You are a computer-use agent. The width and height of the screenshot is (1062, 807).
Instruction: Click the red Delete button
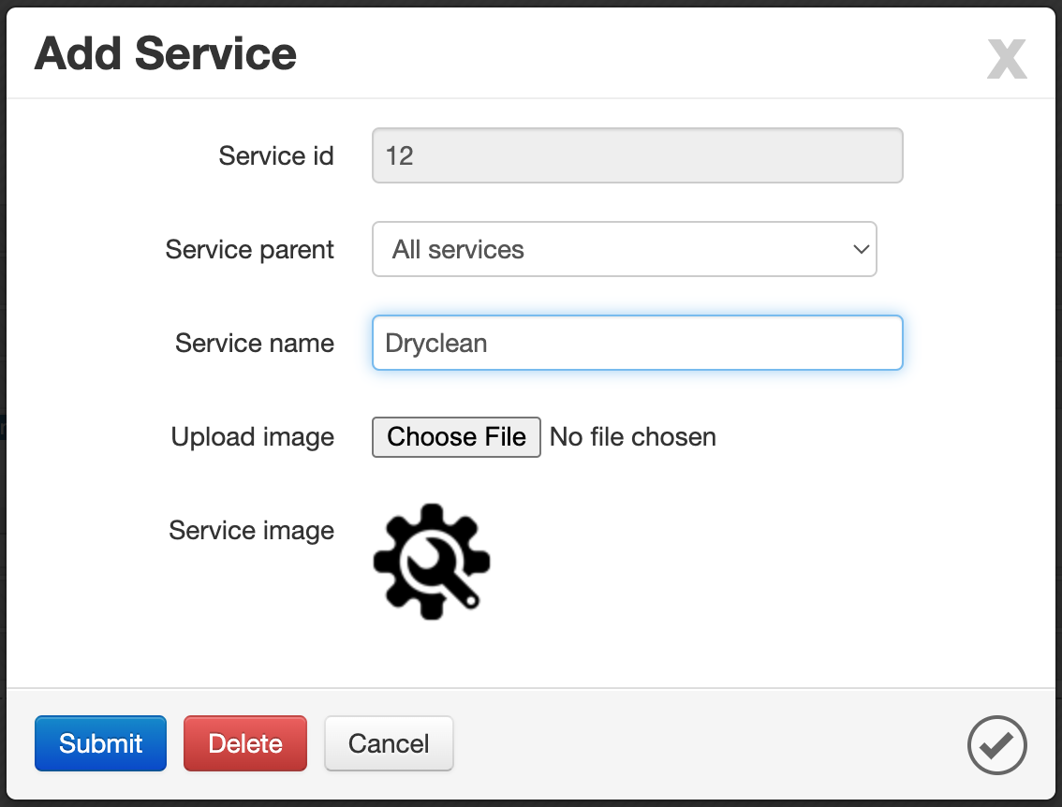pyautogui.click(x=245, y=743)
